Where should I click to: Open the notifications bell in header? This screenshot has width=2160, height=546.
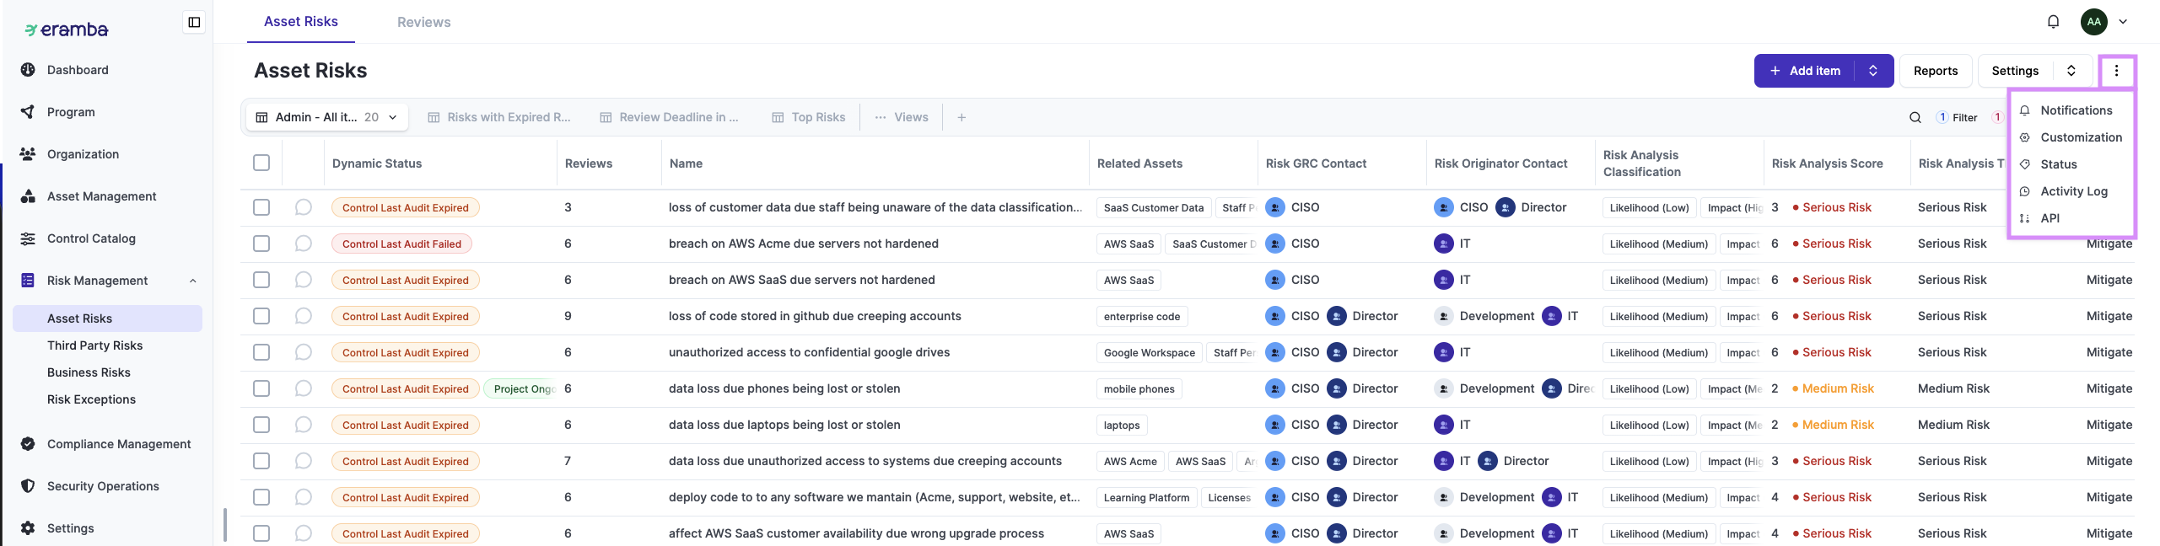(x=2053, y=22)
